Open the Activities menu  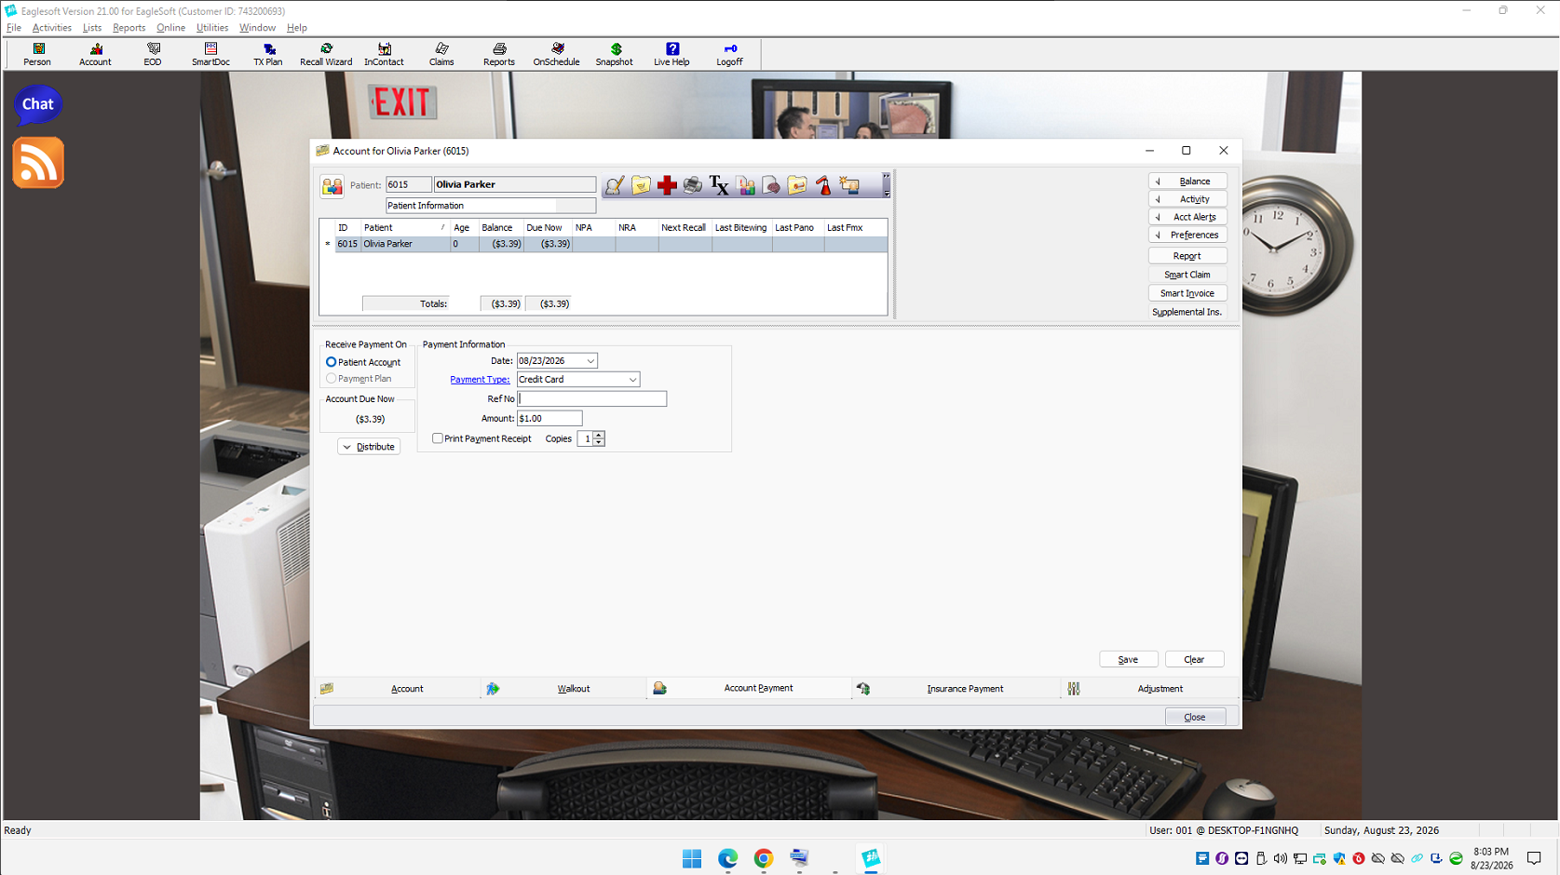point(51,28)
